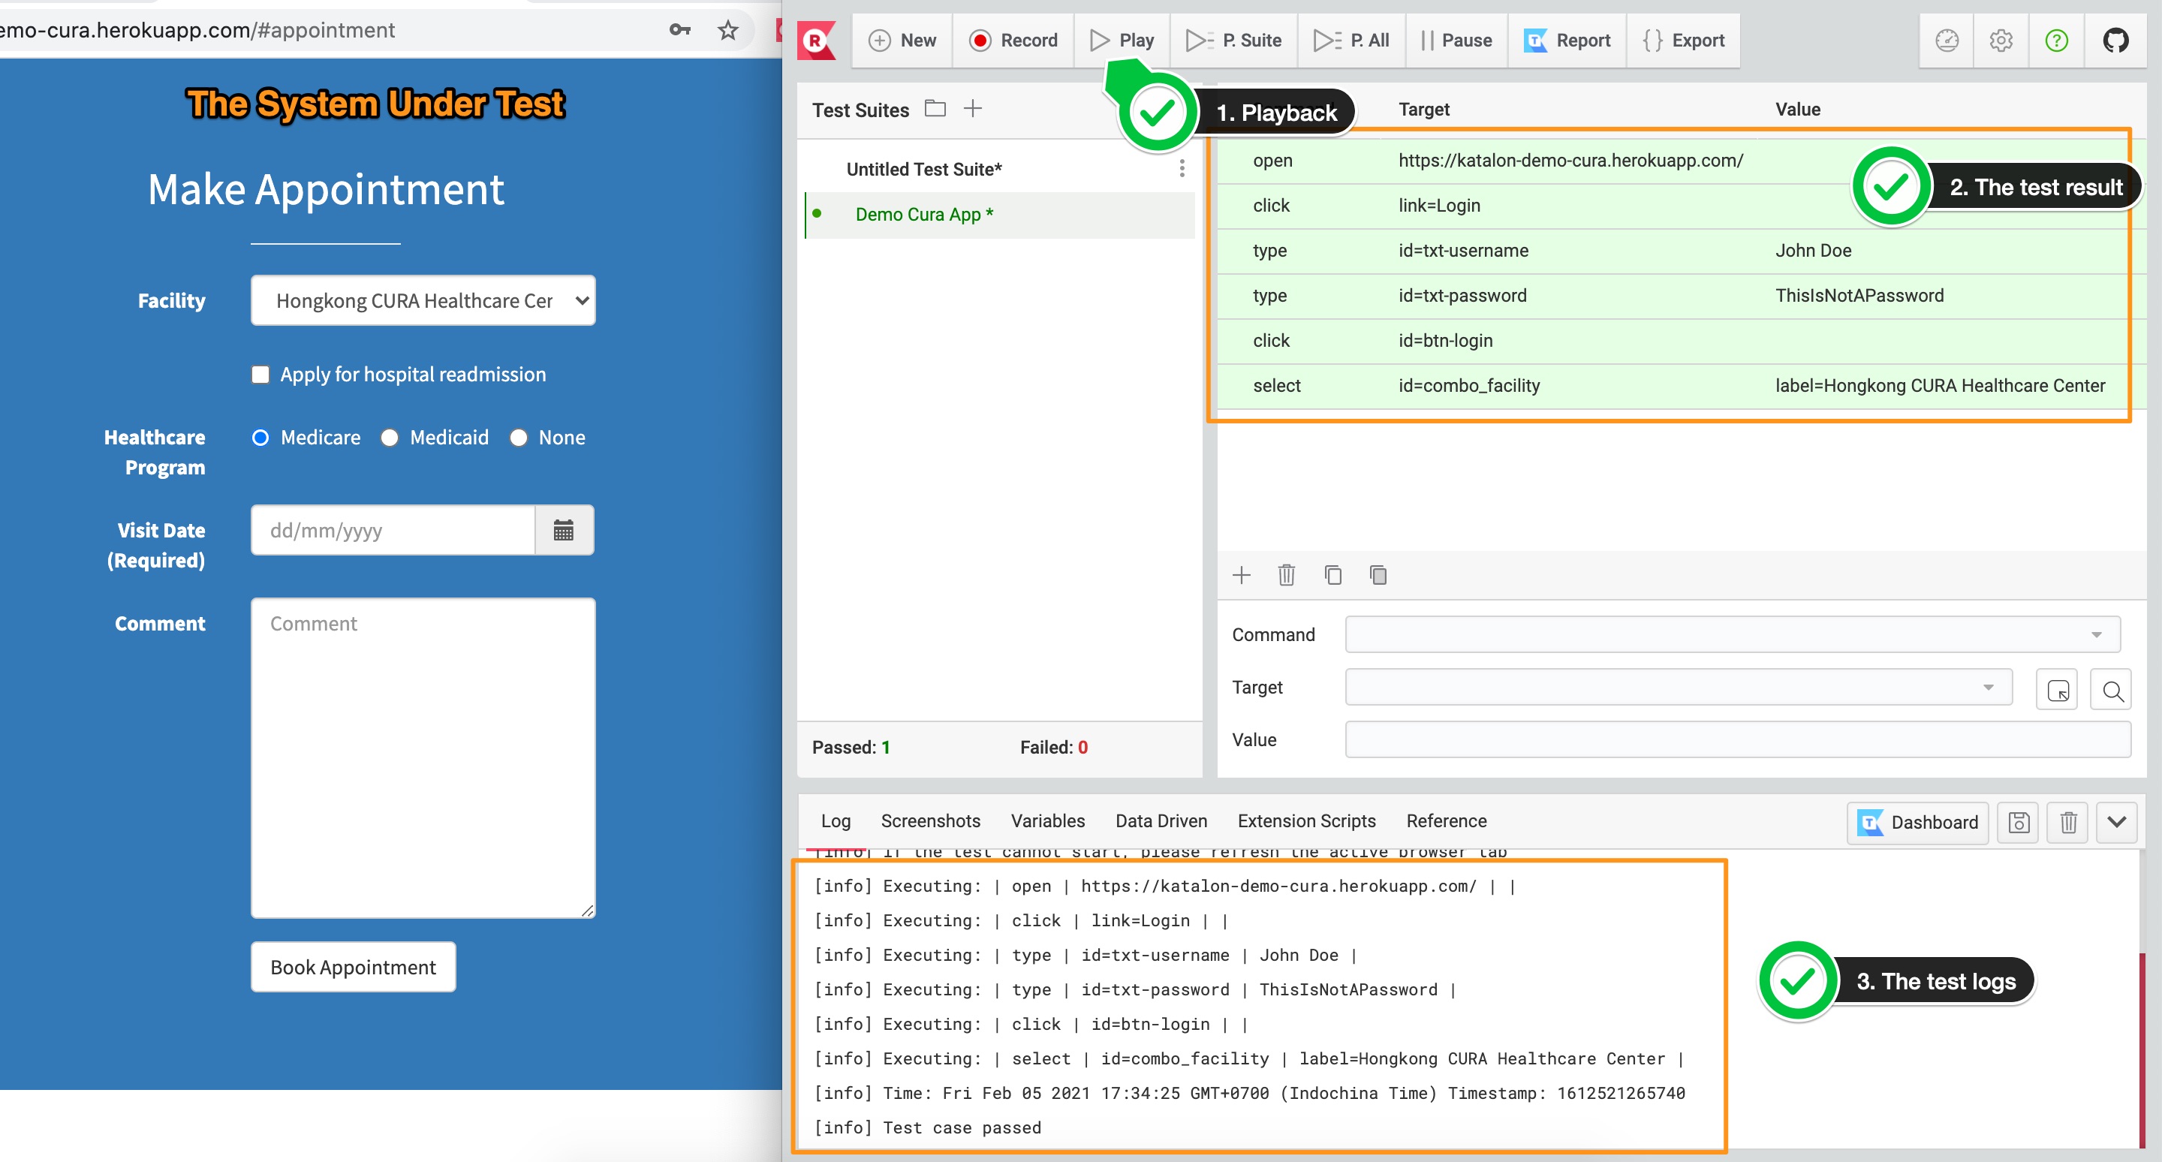Collapse the log panel chevron

click(2117, 822)
